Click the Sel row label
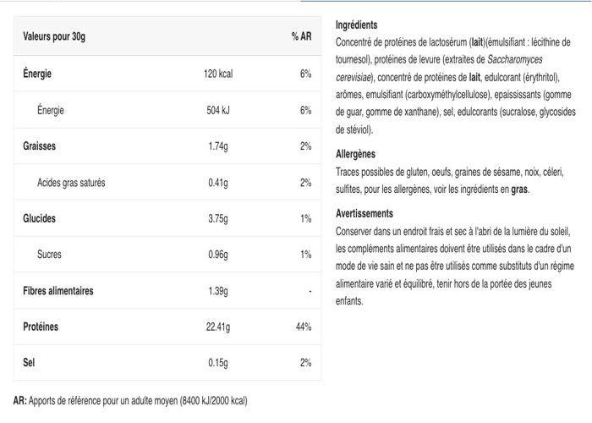 (x=29, y=363)
